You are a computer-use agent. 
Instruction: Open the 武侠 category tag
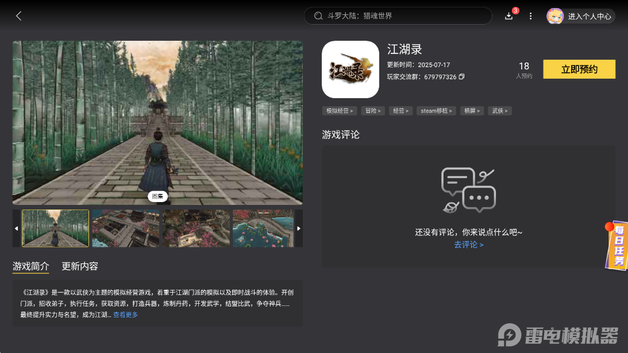(499, 110)
